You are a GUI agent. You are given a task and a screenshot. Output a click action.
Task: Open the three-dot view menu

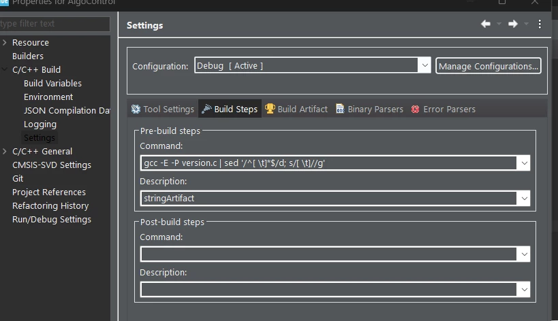tap(540, 24)
